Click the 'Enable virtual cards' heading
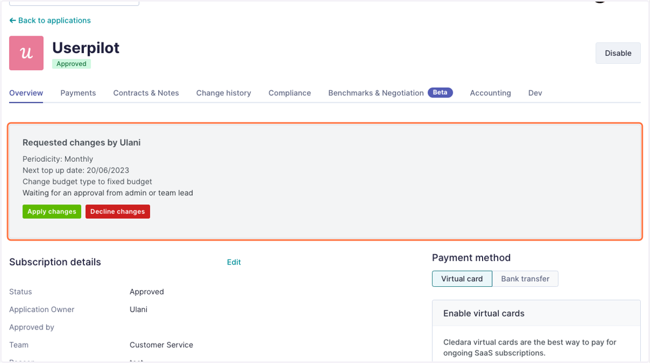The width and height of the screenshot is (650, 363). coord(484,313)
